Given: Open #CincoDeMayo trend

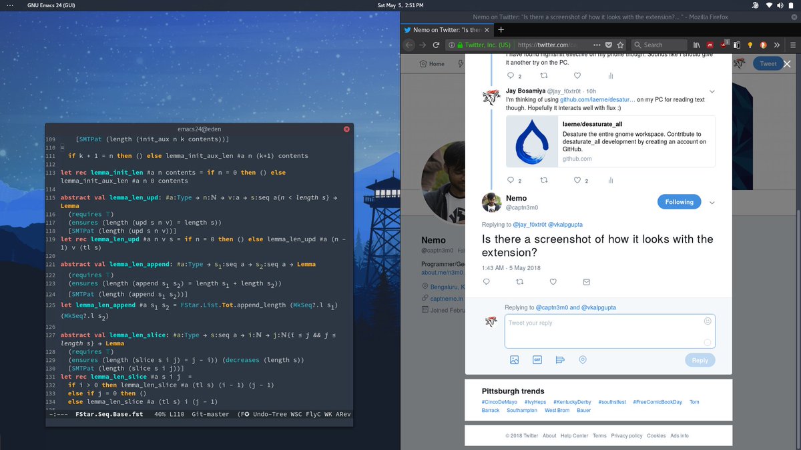Looking at the screenshot, I should pos(499,403).
